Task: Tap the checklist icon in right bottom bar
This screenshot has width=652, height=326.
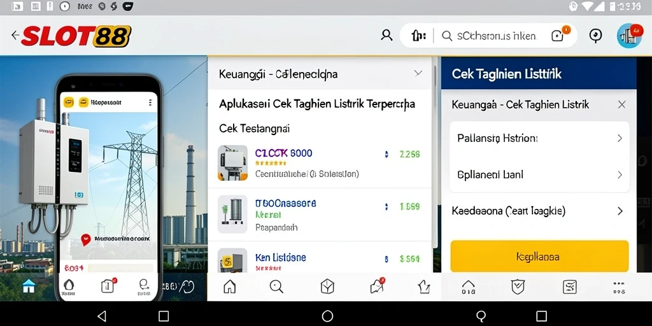Action: 569,287
